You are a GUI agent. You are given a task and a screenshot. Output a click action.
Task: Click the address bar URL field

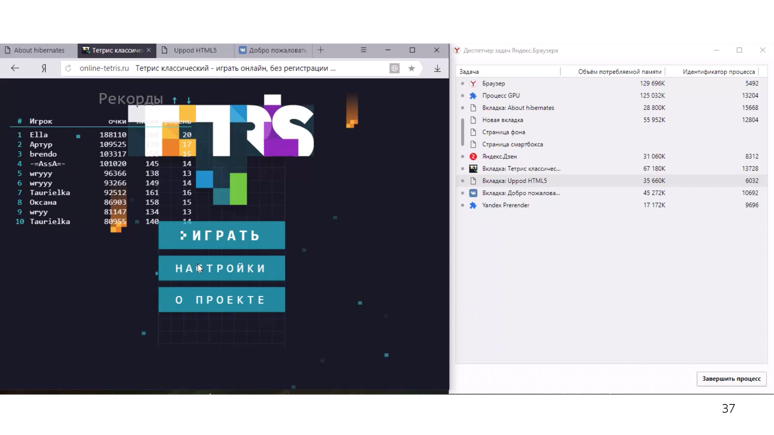tap(227, 68)
